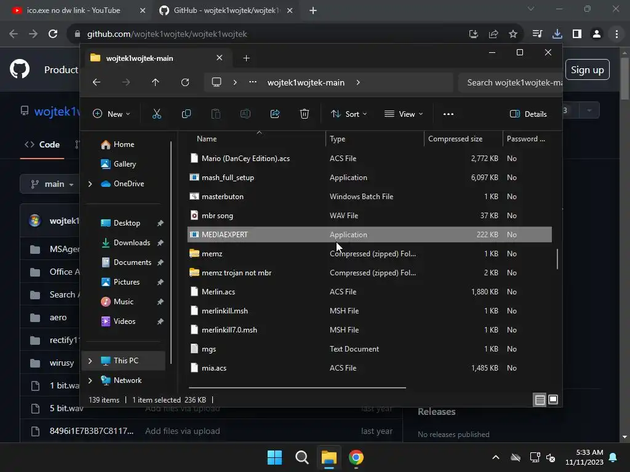The height and width of the screenshot is (472, 630).
Task: Open the aero folder on GitHub
Action: tap(58, 318)
